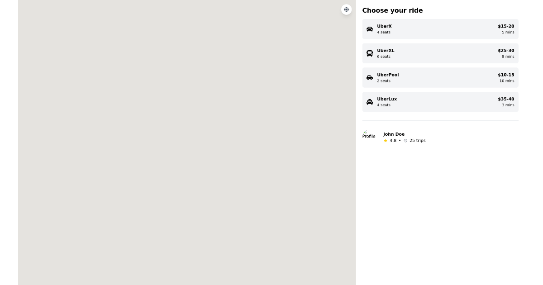Viewport: 543px width, 285px height.
Task: Select the UberX ride name
Action: click(384, 26)
